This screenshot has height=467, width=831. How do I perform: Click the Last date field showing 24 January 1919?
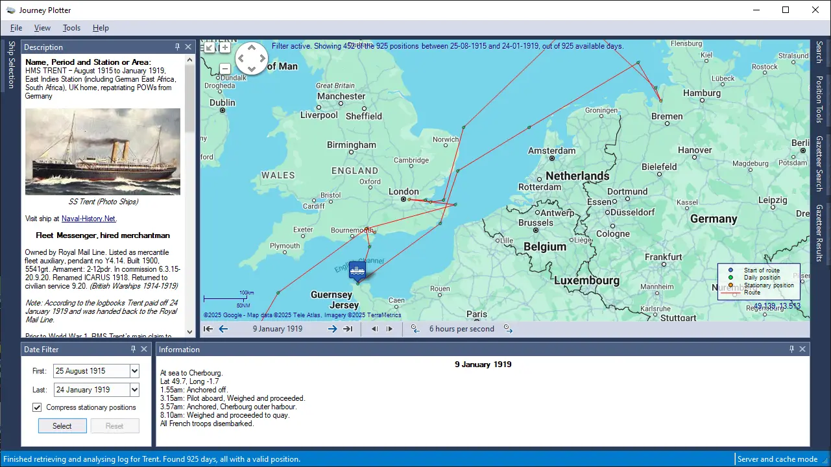[x=91, y=390]
